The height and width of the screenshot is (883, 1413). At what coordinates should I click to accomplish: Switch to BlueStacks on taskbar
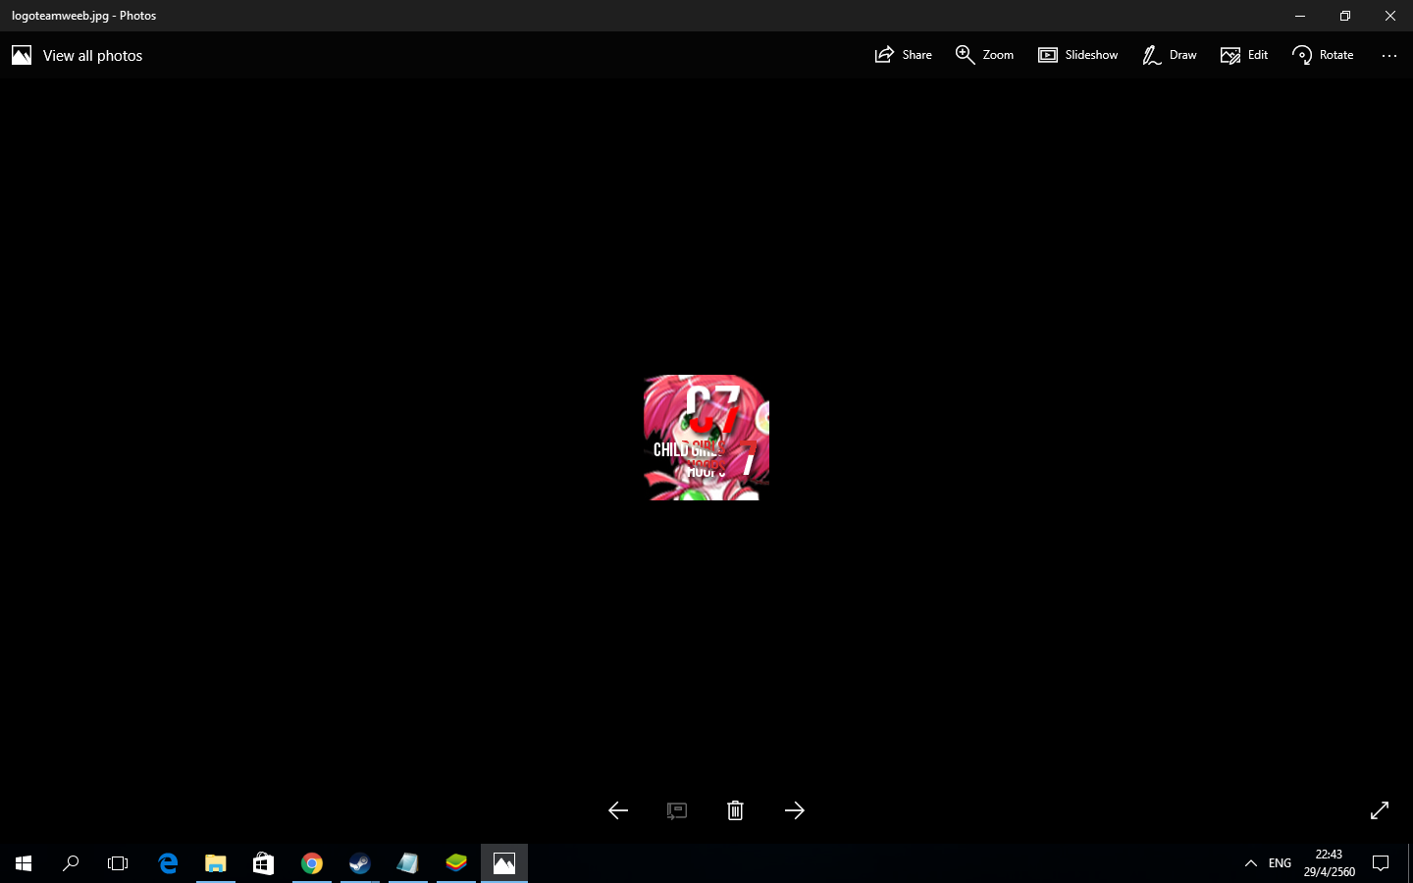(x=456, y=863)
